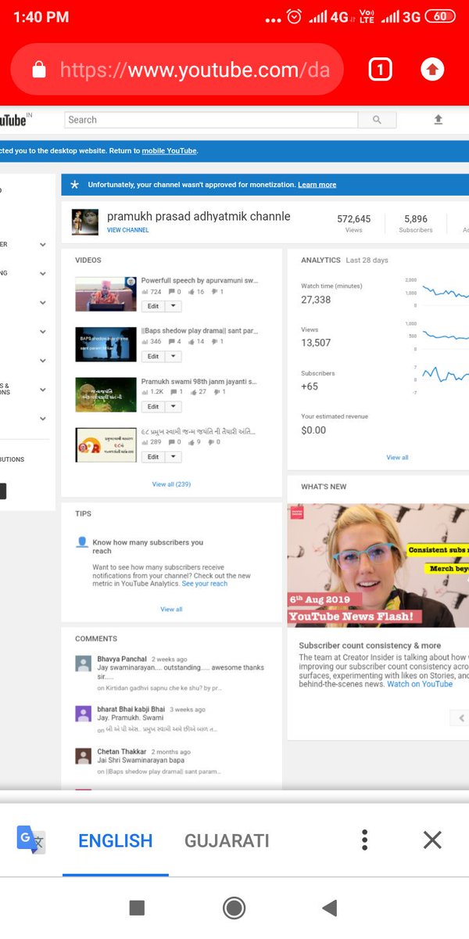Click the star icon in monetization notice
Viewport: 469px width, 939px height.
point(74,185)
